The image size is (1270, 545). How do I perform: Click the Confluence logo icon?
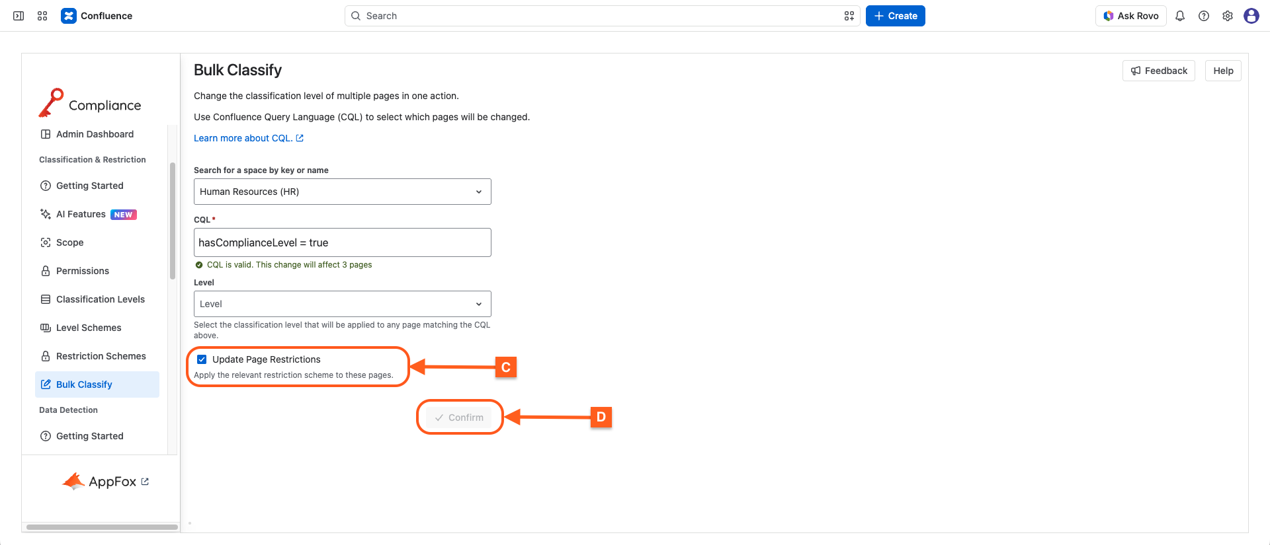point(69,16)
